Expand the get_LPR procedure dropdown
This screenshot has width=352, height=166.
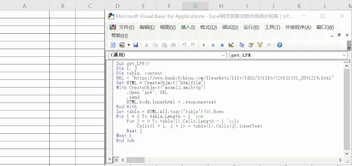tap(344, 55)
